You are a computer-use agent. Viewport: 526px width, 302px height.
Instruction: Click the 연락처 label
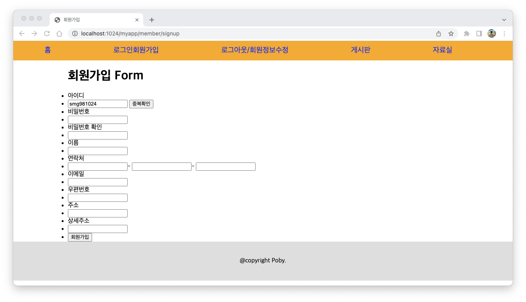click(x=76, y=158)
